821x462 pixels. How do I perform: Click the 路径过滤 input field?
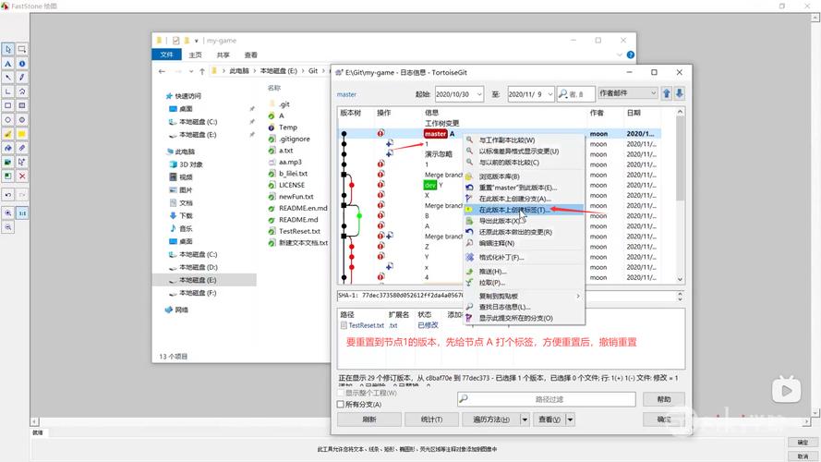pos(546,399)
